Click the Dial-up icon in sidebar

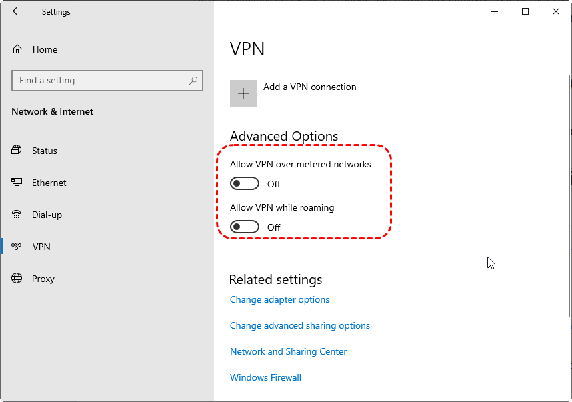tap(17, 215)
